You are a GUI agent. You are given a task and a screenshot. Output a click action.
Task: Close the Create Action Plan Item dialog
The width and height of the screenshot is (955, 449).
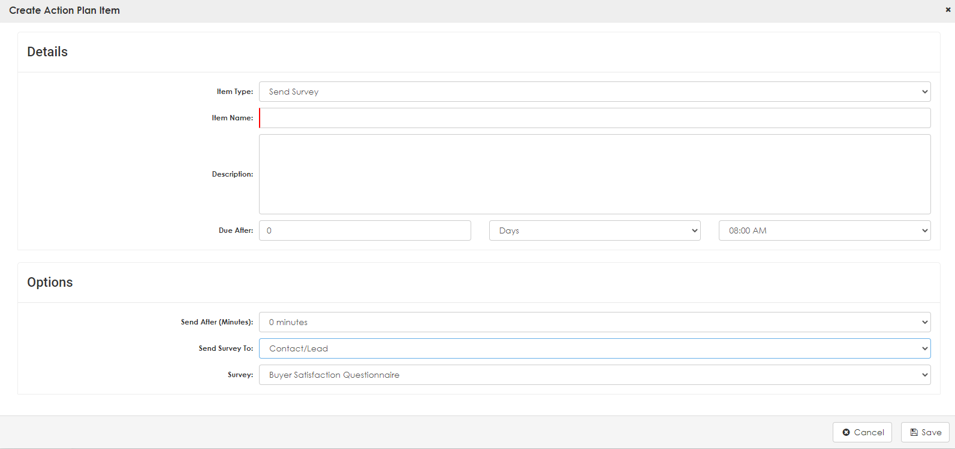tap(948, 10)
